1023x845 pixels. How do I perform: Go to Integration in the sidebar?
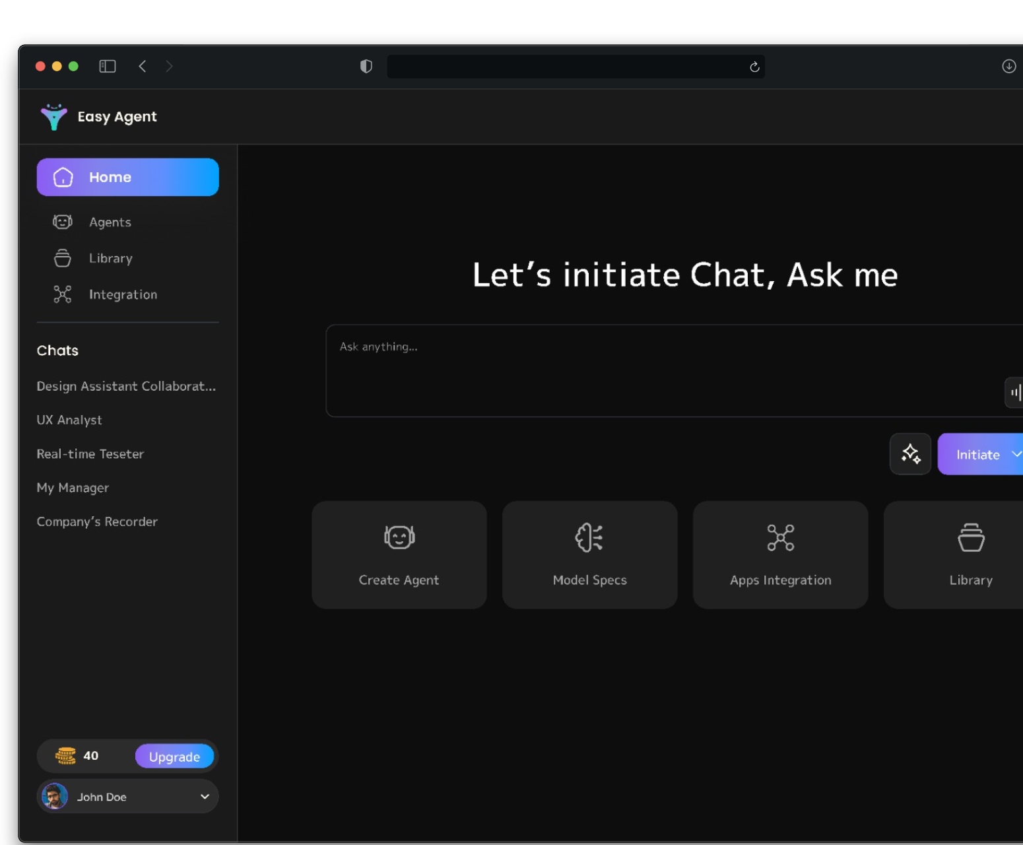(123, 294)
